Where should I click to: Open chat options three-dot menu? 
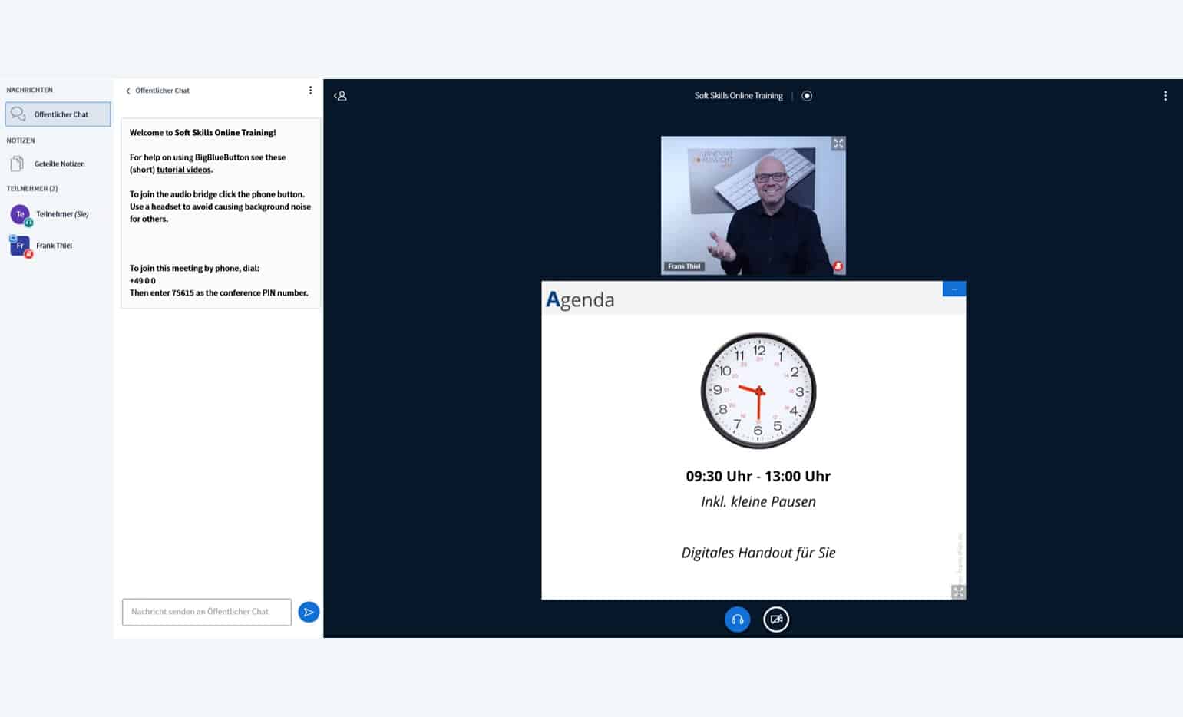(310, 91)
